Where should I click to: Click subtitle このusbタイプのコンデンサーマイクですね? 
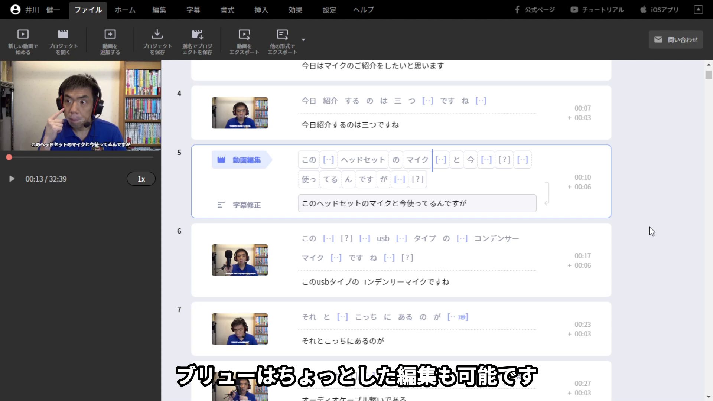point(375,282)
